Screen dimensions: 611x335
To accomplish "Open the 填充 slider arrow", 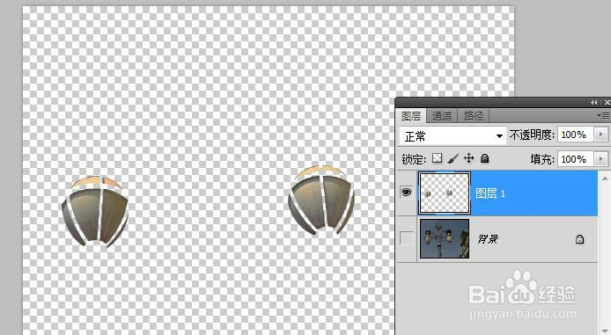I will [600, 159].
